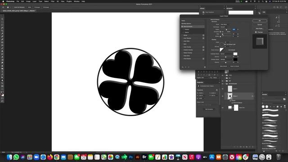Click the delete layer trash icon in Layers panel

tap(253, 147)
